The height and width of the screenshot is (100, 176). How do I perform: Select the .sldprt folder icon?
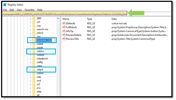[x=34, y=70]
